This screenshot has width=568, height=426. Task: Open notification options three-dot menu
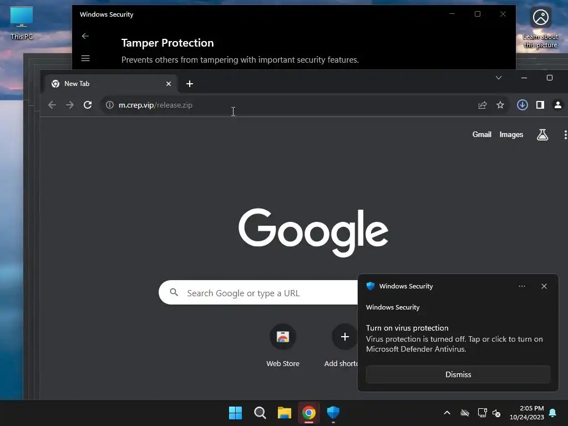coord(521,286)
